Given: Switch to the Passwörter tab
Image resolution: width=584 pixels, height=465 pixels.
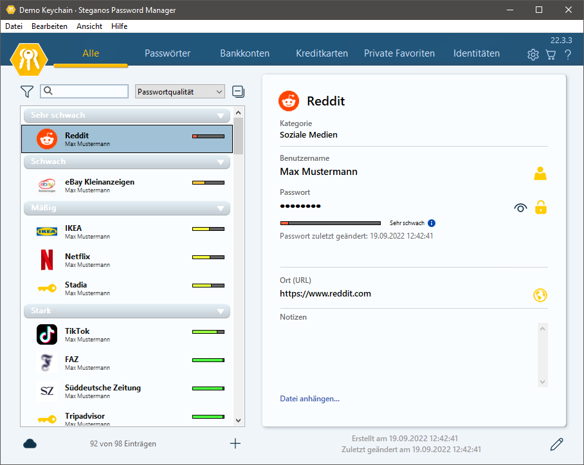Looking at the screenshot, I should pyautogui.click(x=168, y=53).
